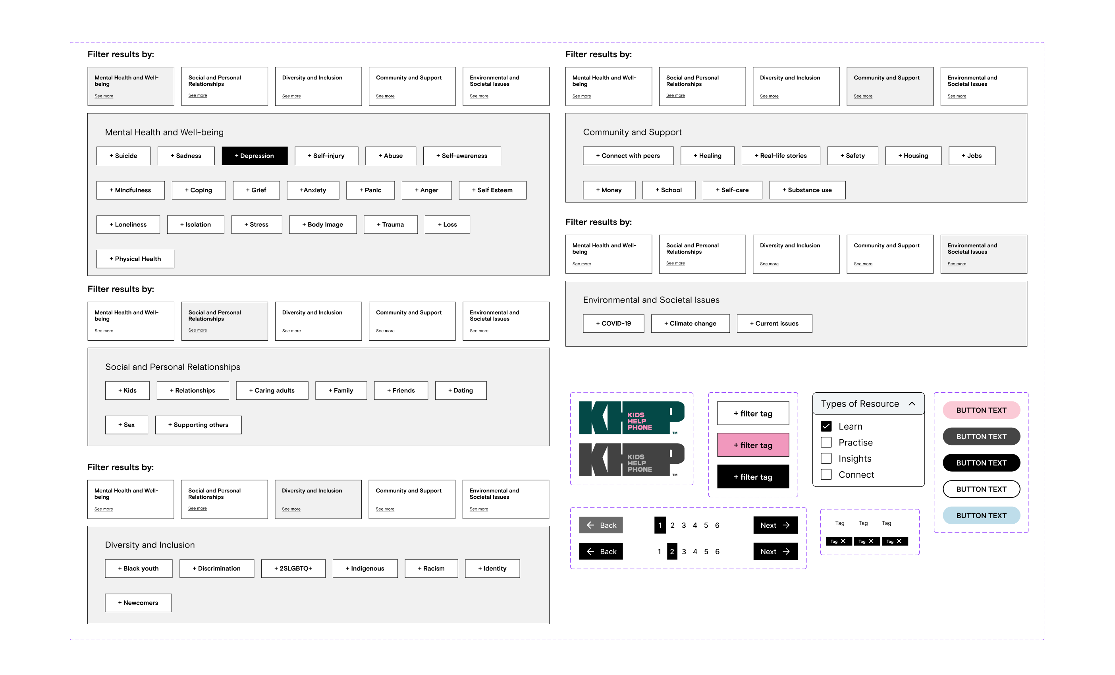Select the '+ Kids' tag
The image size is (1115, 675).
coord(127,390)
